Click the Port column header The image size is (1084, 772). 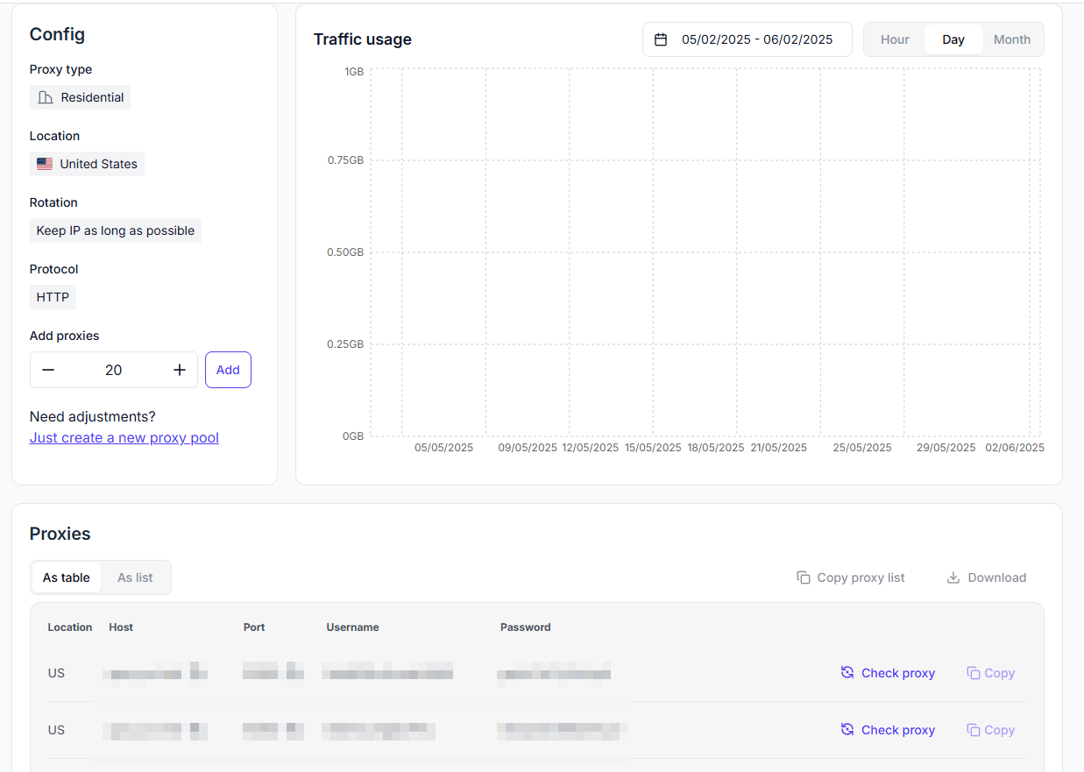pyautogui.click(x=254, y=627)
